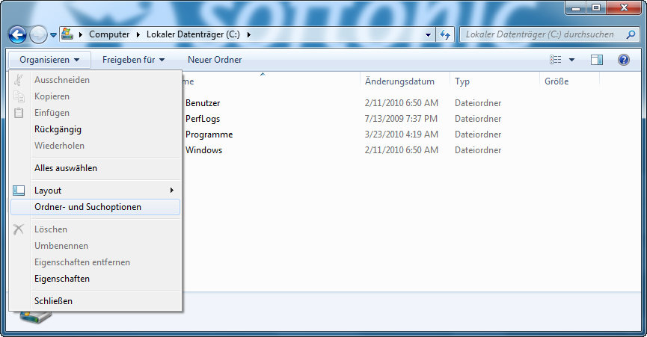Toggle the preview pane icon
The width and height of the screenshot is (647, 337).
click(597, 60)
